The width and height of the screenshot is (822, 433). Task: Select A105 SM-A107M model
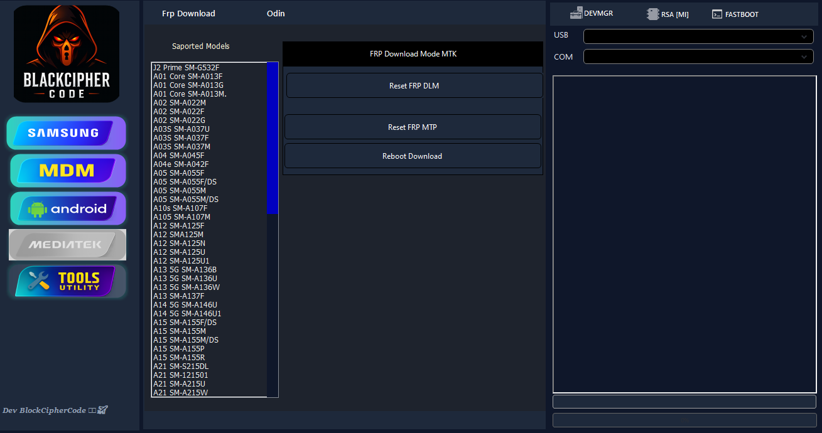(182, 216)
